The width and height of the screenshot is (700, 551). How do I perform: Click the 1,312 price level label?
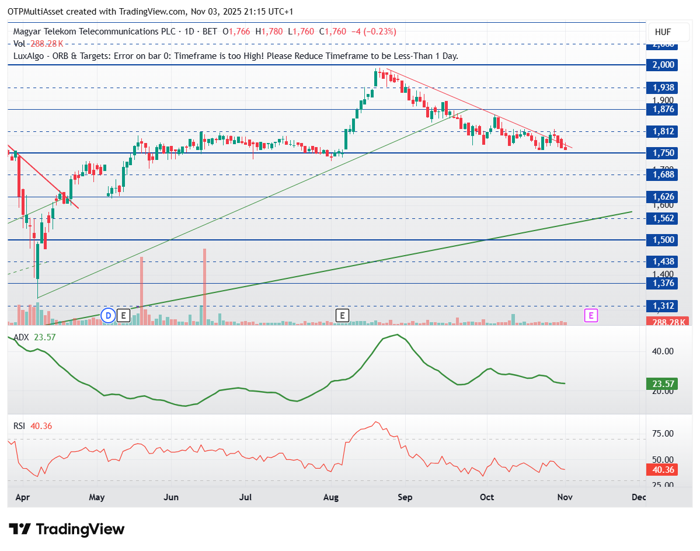(x=663, y=306)
